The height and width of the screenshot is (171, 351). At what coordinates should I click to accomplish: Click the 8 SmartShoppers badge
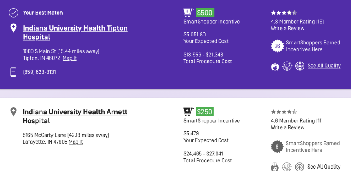click(277, 147)
